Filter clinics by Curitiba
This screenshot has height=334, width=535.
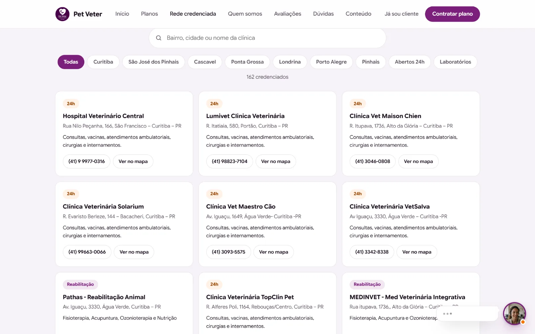(103, 62)
